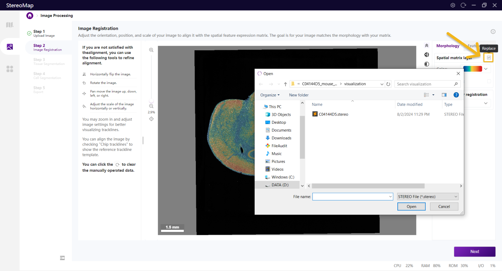Screen dimensions: 502x271
Task: Click the recenter crosshair icon below zoom percentage
Action: [x=151, y=119]
